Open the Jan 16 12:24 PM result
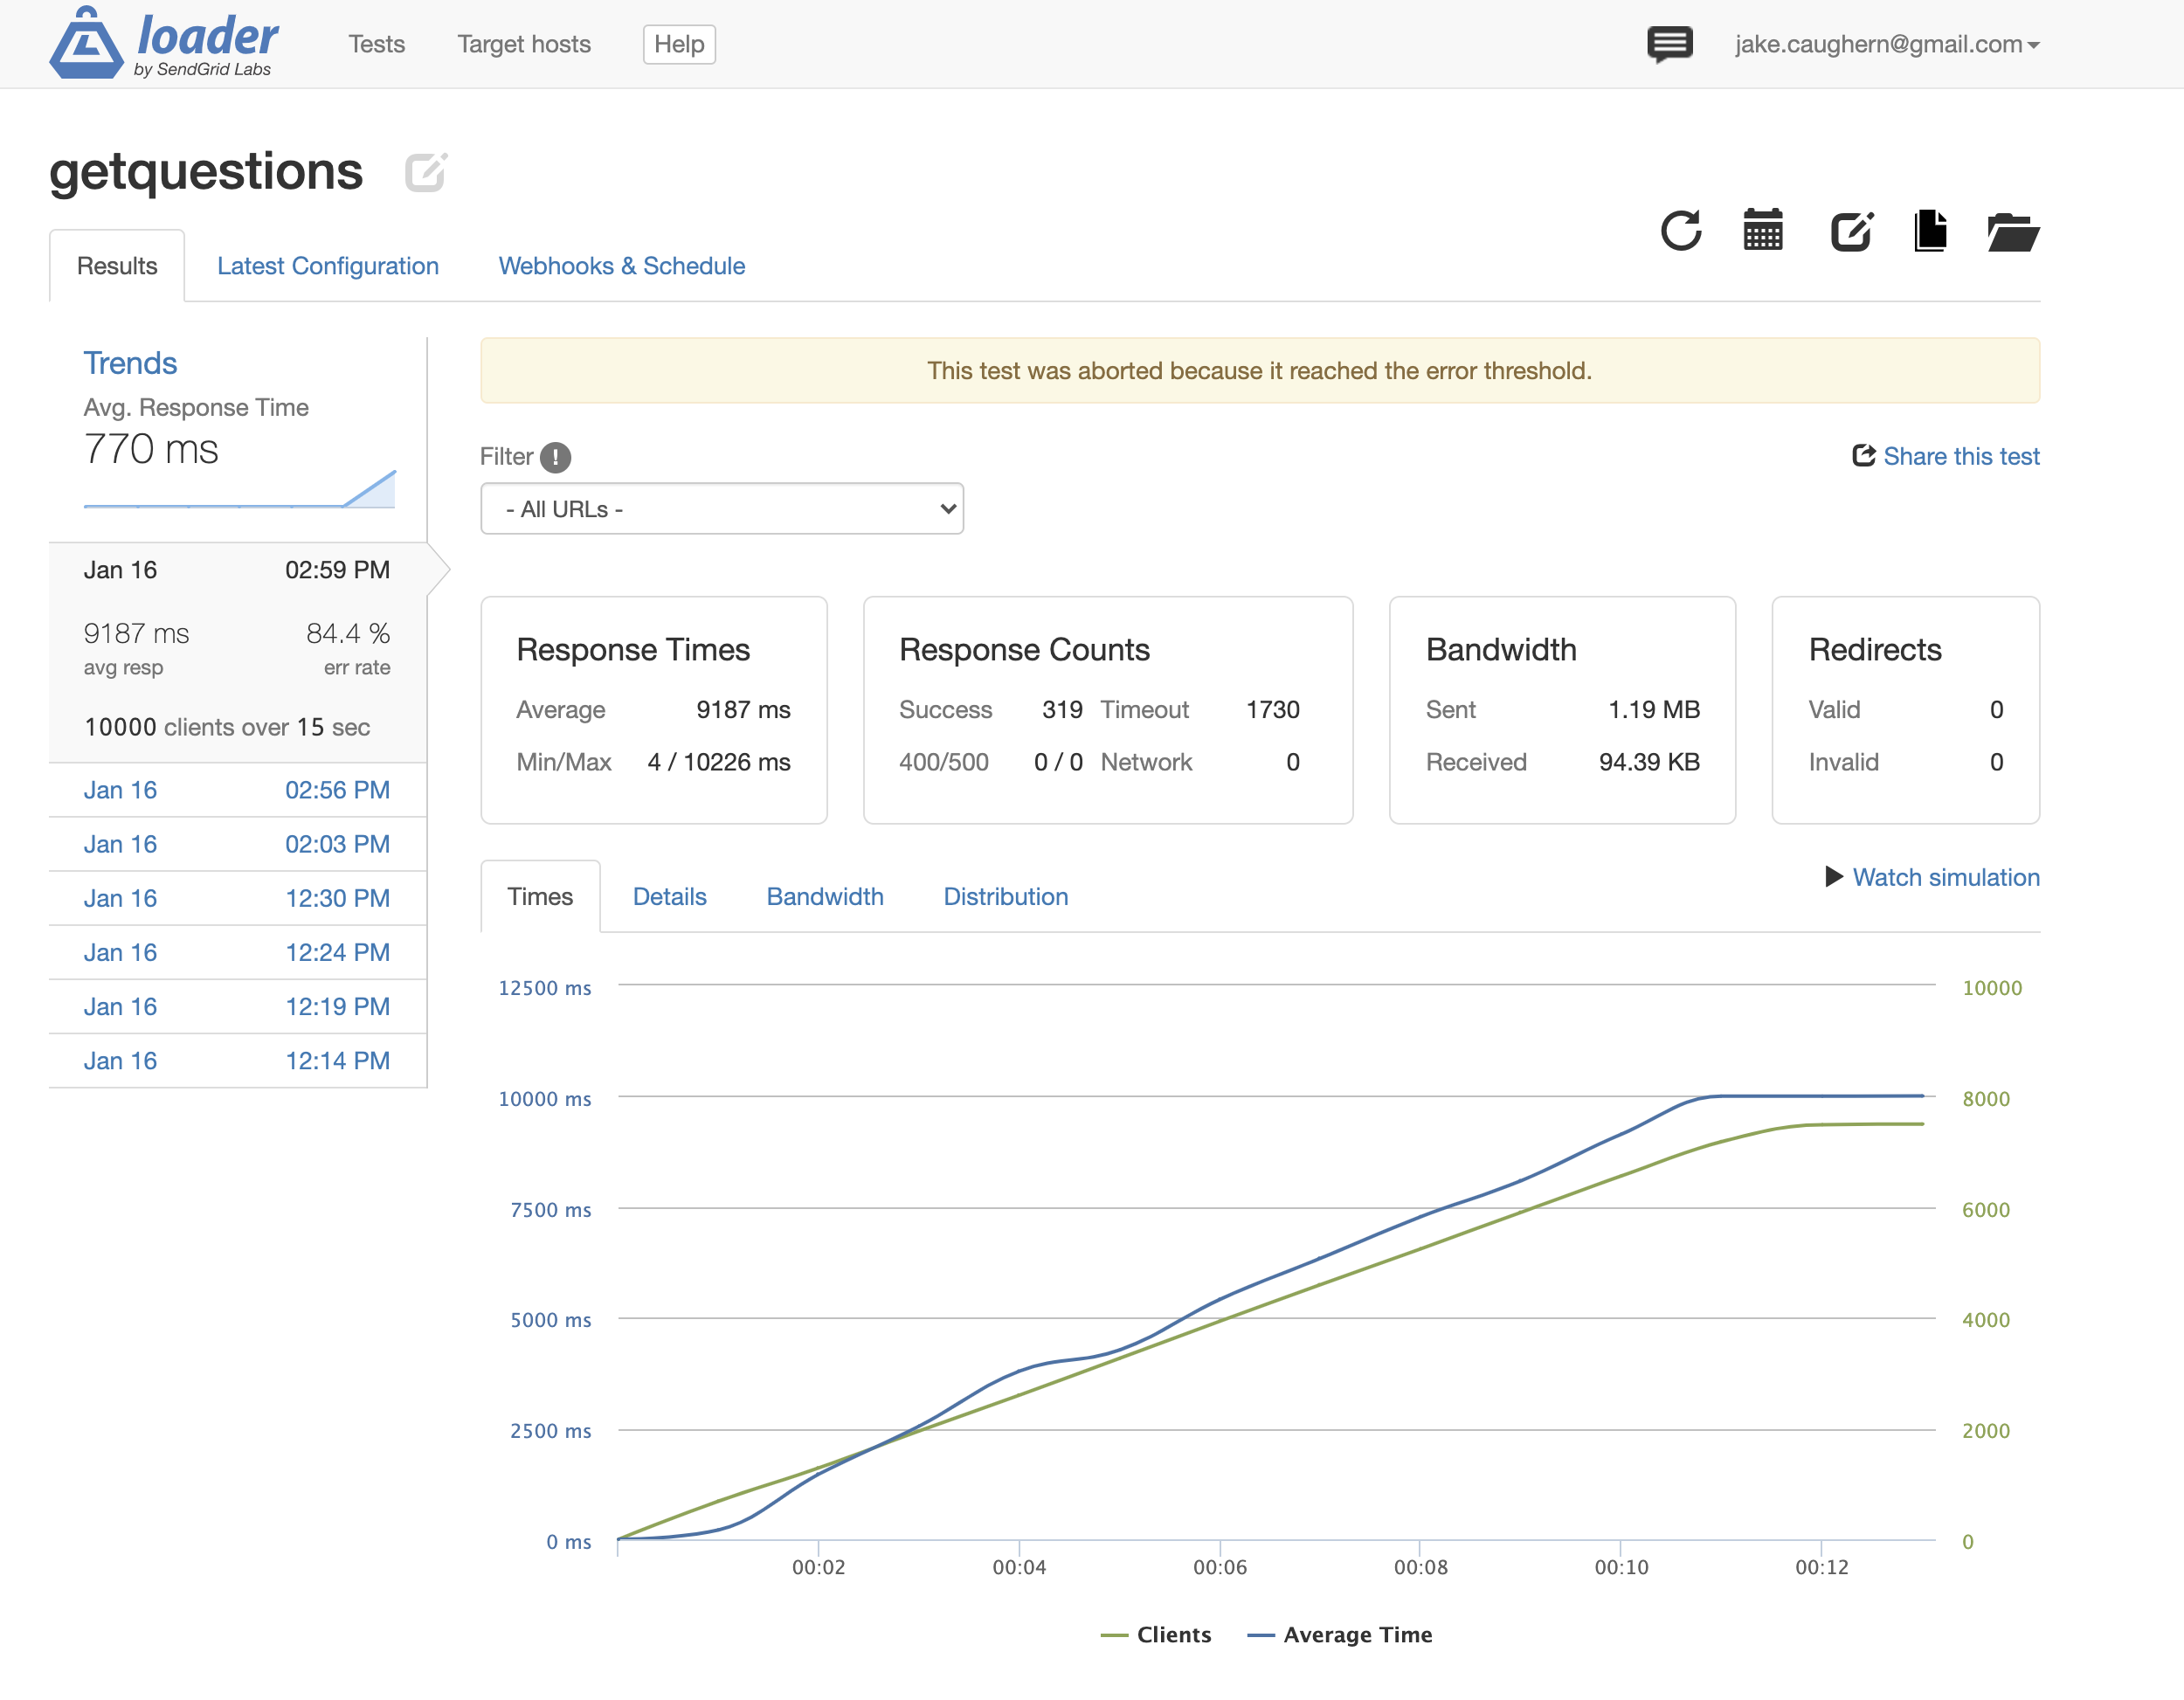2184x1700 pixels. coord(237,952)
